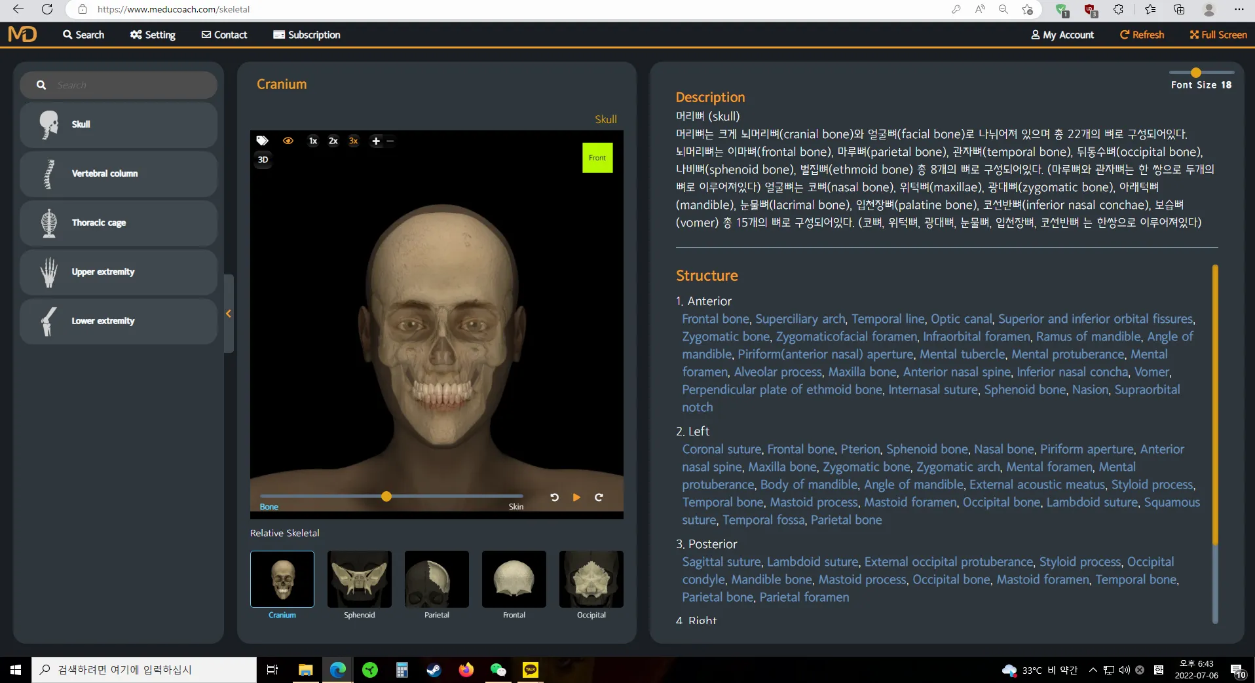Select the Sphenoid thumbnail
This screenshot has height=683, width=1255.
click(359, 580)
